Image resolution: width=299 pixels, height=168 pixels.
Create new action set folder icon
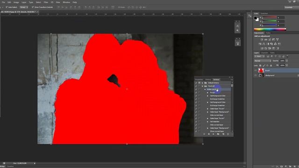[x=218, y=134]
